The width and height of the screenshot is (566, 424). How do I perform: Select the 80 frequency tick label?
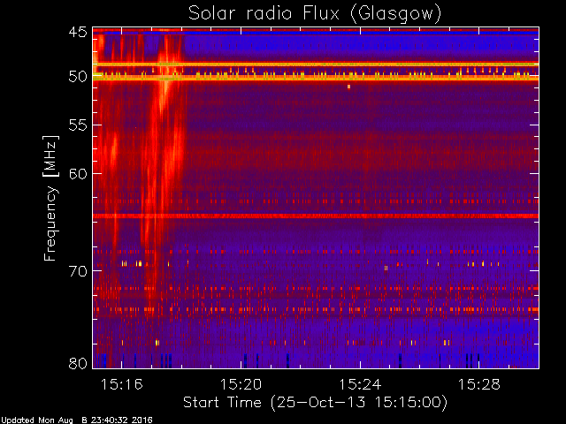[78, 363]
